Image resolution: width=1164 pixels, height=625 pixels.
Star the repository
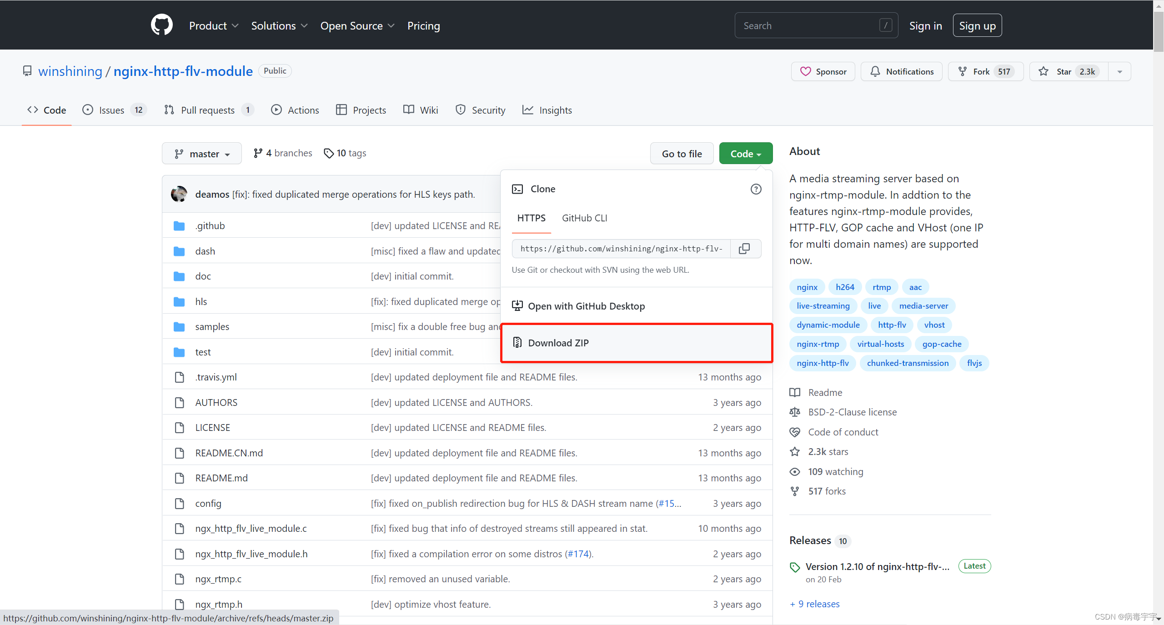(1069, 71)
